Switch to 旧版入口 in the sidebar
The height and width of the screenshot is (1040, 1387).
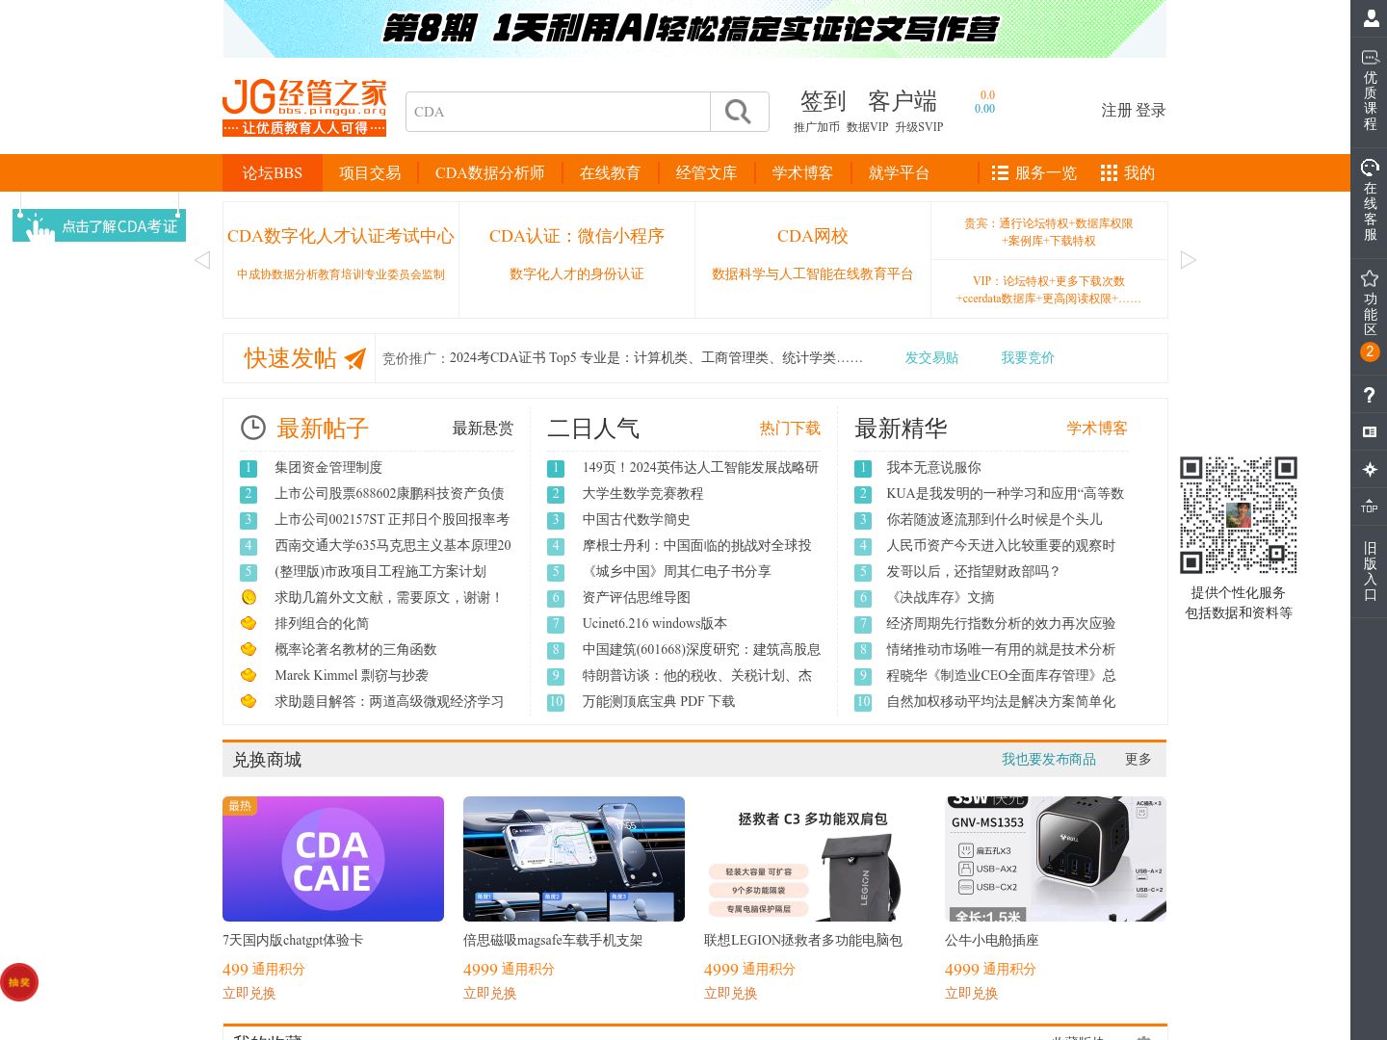pyautogui.click(x=1370, y=571)
